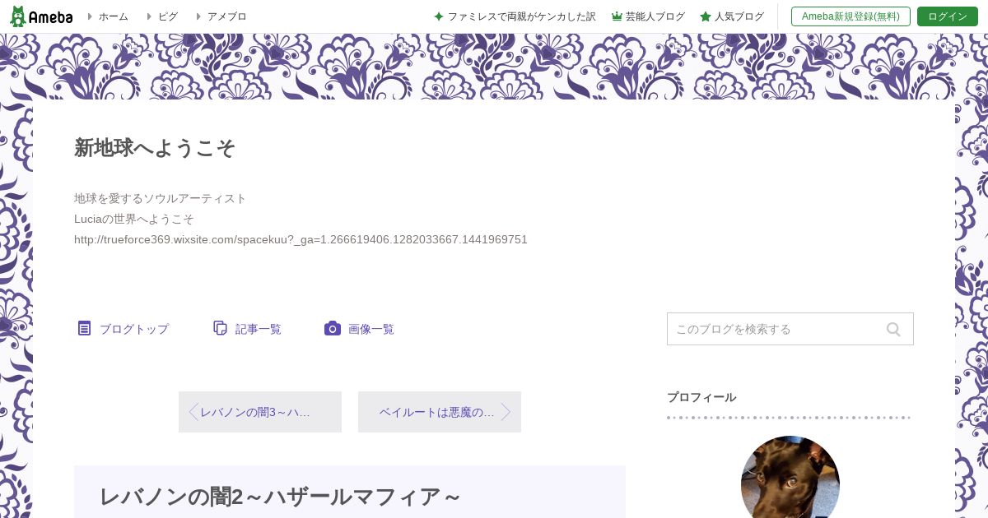The height and width of the screenshot is (518, 988).
Task: Open 人気ブログ link
Action: coord(739,16)
